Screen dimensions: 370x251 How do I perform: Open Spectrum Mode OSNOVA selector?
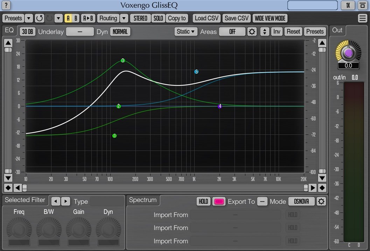tap(301, 201)
